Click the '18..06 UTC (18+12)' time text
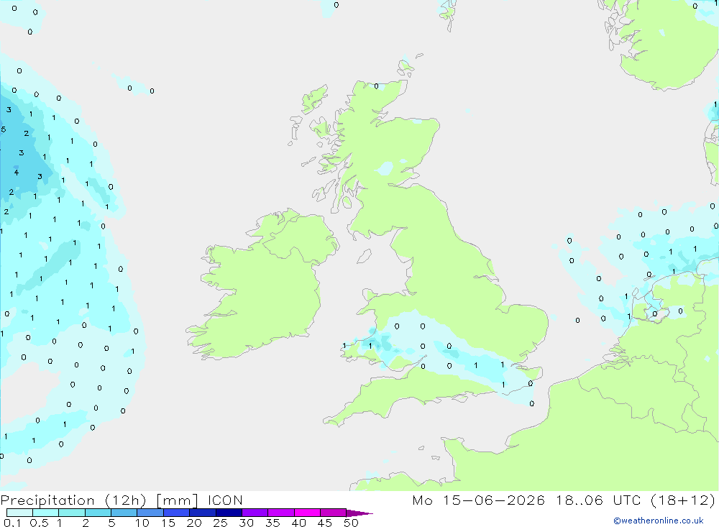The width and height of the screenshot is (719, 527). tap(636, 500)
